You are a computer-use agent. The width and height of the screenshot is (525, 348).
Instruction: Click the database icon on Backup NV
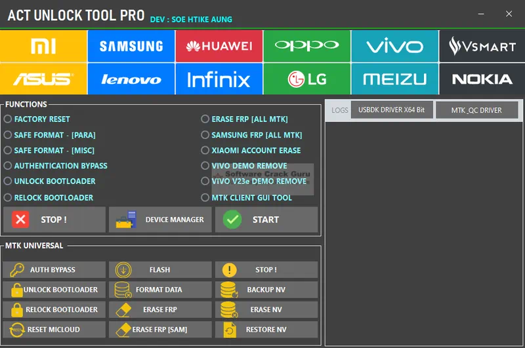pos(229,290)
